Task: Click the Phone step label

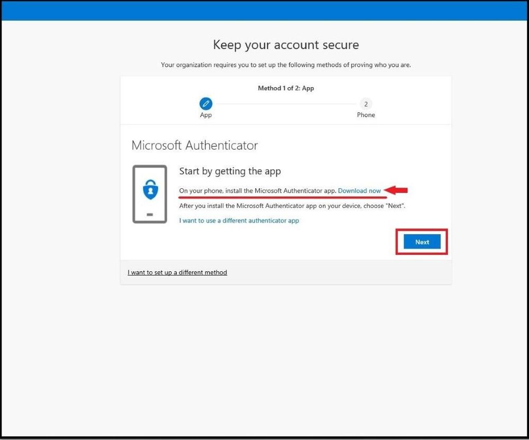Action: click(x=366, y=115)
